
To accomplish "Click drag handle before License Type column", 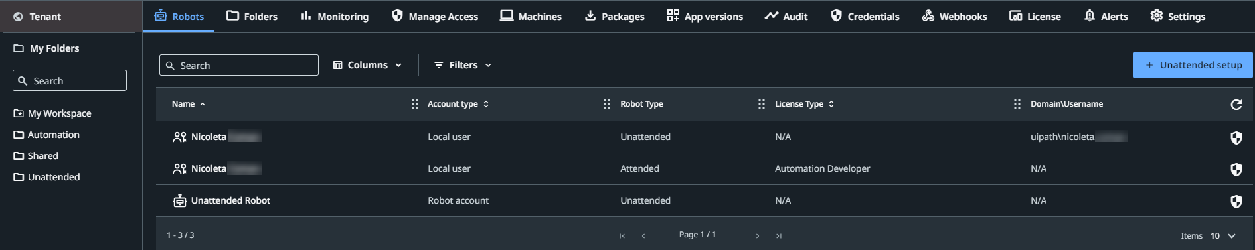I will point(762,104).
